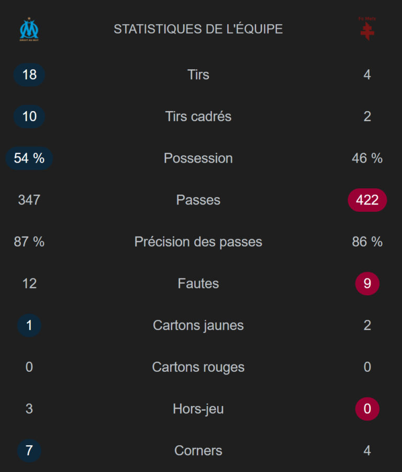Image resolution: width=402 pixels, height=472 pixels.
Task: Click the highlighted 18 shots badge
Action: [x=29, y=74]
